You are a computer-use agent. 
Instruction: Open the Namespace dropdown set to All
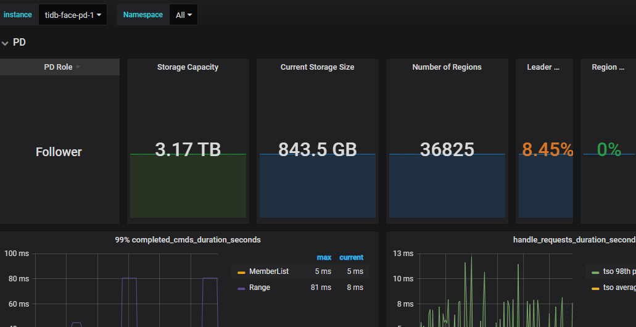pos(184,15)
